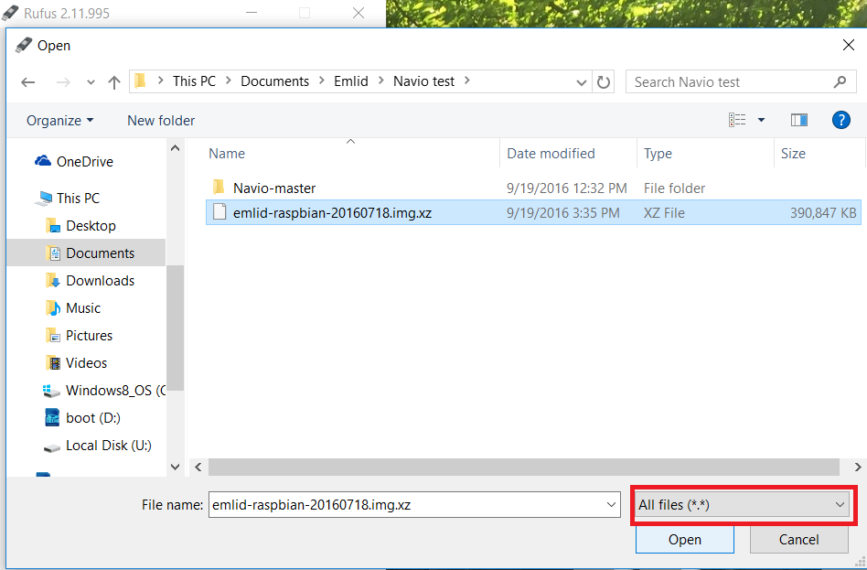
Task: Open Desktop in navigation pane
Action: [x=91, y=226]
